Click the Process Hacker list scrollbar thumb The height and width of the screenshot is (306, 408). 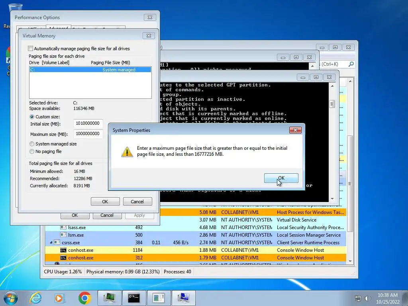(x=350, y=184)
